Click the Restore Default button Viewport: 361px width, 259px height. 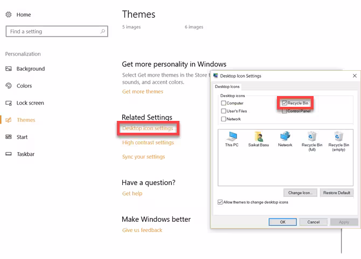click(337, 193)
